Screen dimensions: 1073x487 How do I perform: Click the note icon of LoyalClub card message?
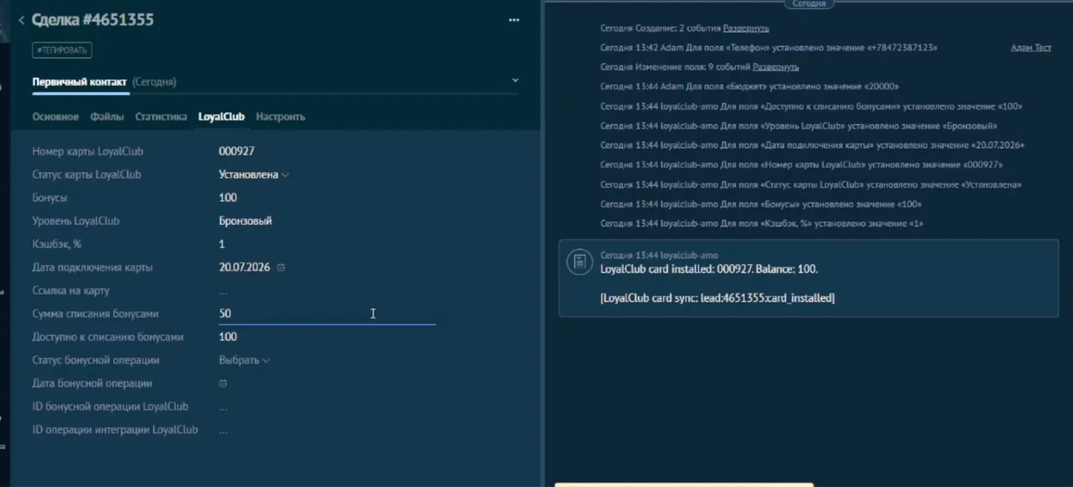pos(579,262)
